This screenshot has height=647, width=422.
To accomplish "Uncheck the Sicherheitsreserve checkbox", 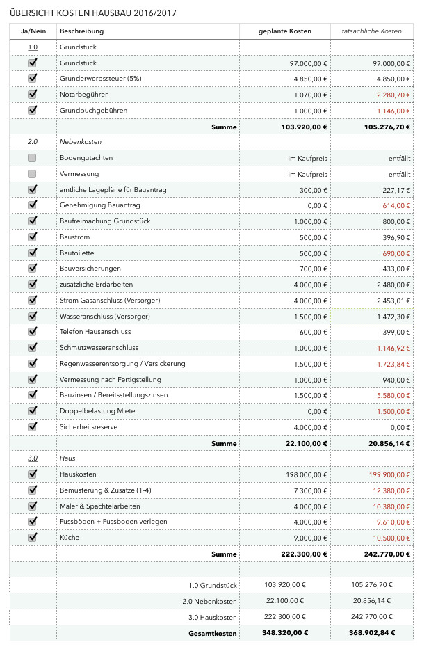I will point(32,426).
